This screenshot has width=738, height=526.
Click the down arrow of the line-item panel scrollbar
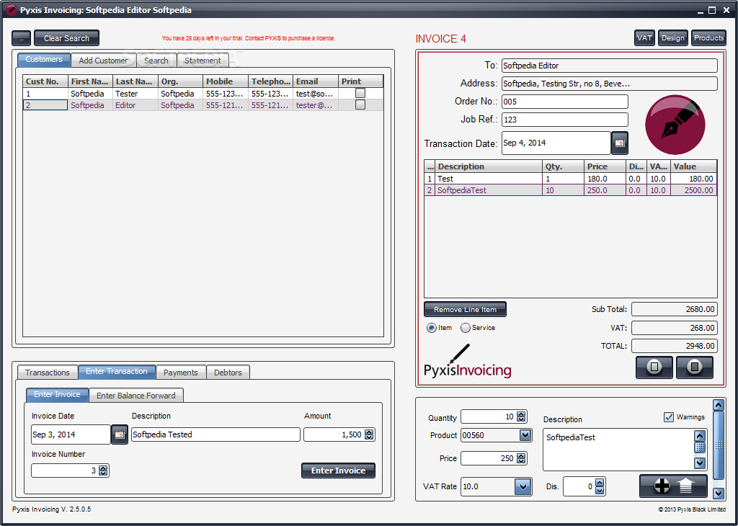click(x=719, y=493)
